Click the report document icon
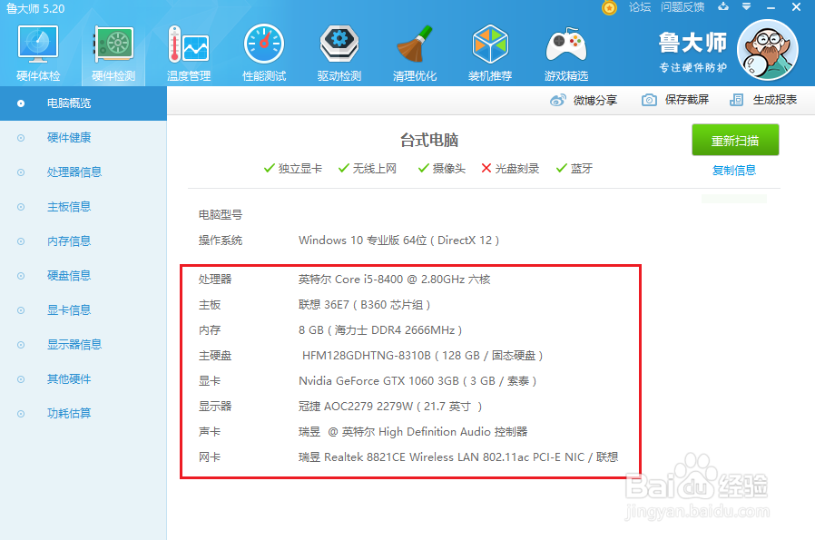This screenshot has width=815, height=540. click(737, 100)
